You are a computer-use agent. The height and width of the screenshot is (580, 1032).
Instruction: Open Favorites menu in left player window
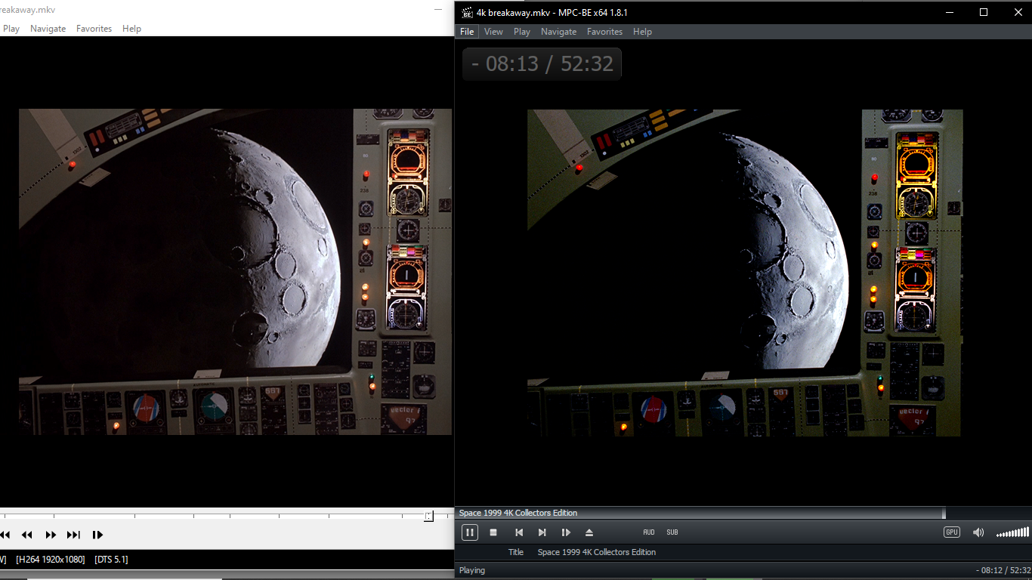point(94,29)
